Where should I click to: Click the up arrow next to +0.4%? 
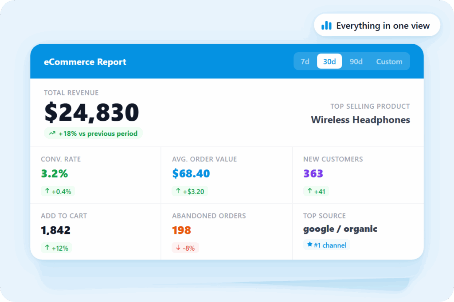coord(47,191)
